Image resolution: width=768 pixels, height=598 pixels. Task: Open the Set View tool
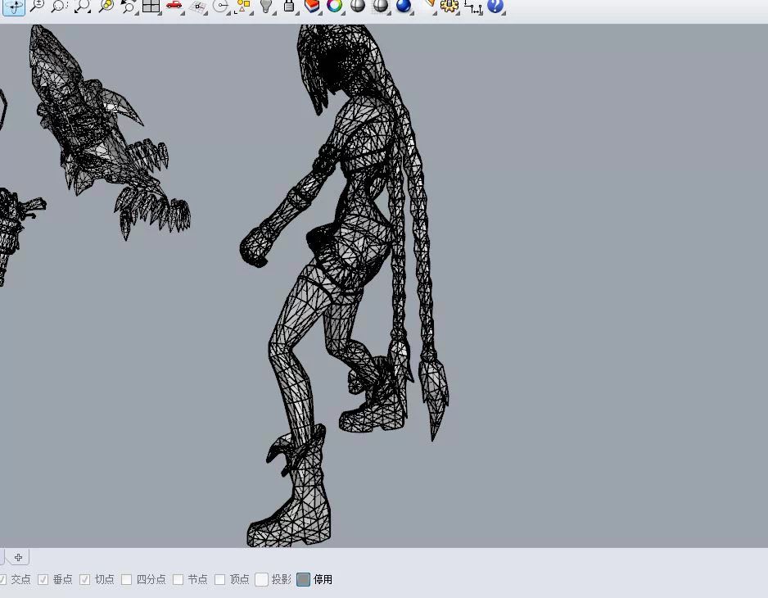[x=221, y=6]
